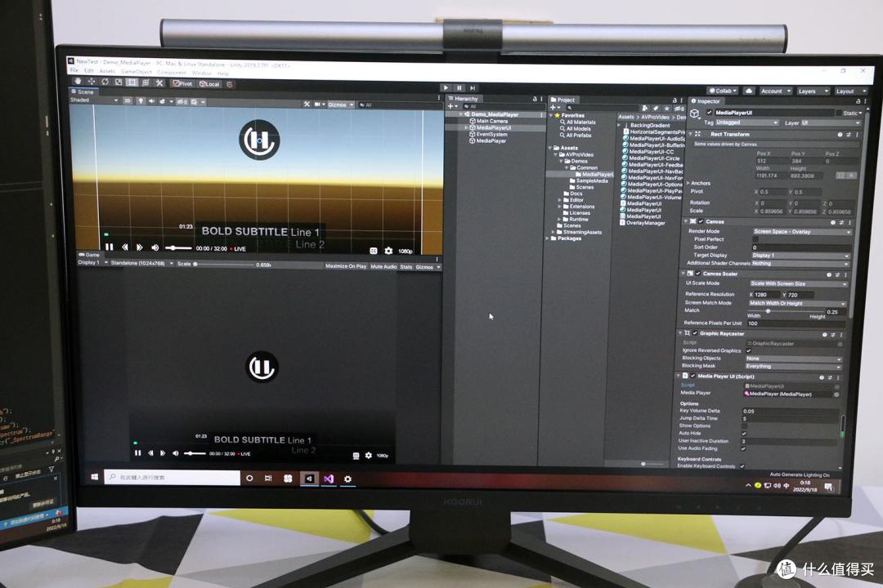The height and width of the screenshot is (588, 883).
Task: Toggle the Static checkbox
Action: click(x=838, y=113)
